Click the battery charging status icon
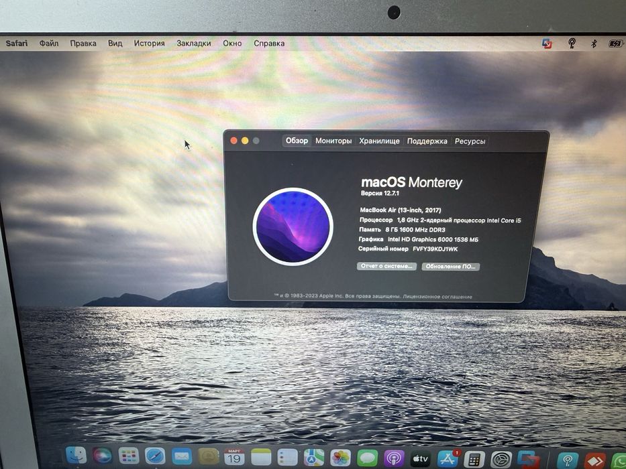626x469 pixels. pos(615,44)
